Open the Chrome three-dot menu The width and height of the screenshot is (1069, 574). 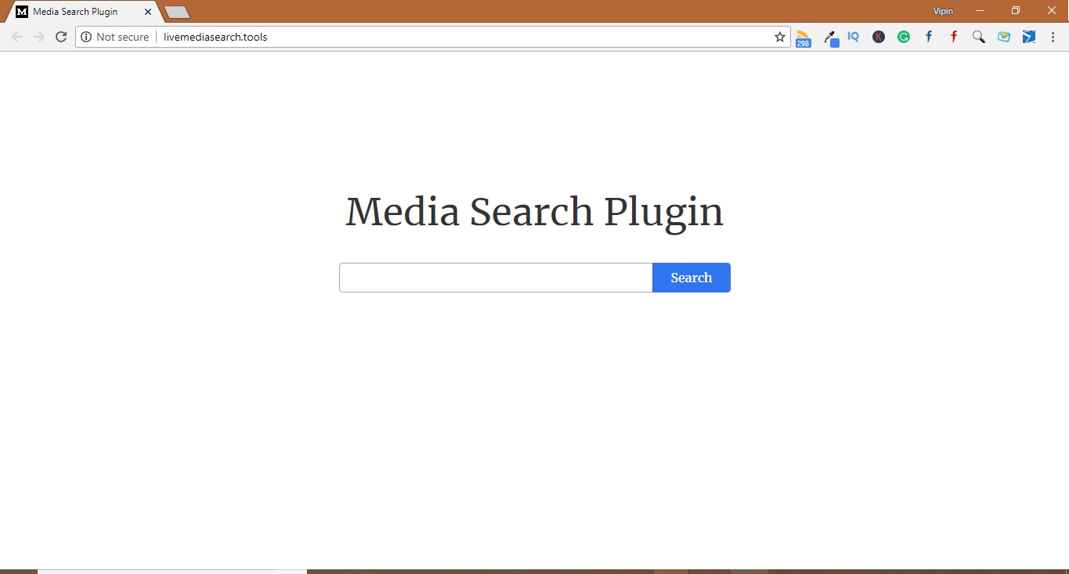[x=1053, y=37]
